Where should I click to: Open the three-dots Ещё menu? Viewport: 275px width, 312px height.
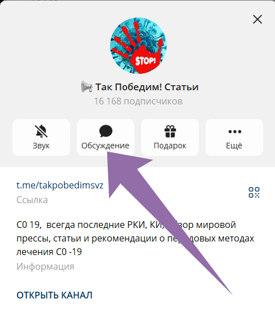point(234,131)
